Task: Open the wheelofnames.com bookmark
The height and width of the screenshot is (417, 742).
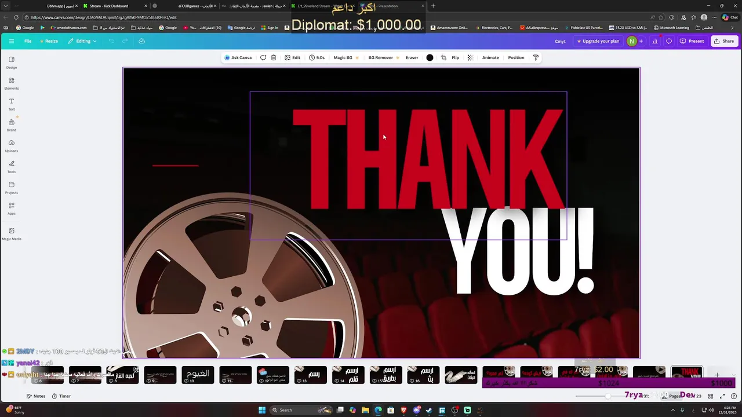Action: (x=68, y=27)
